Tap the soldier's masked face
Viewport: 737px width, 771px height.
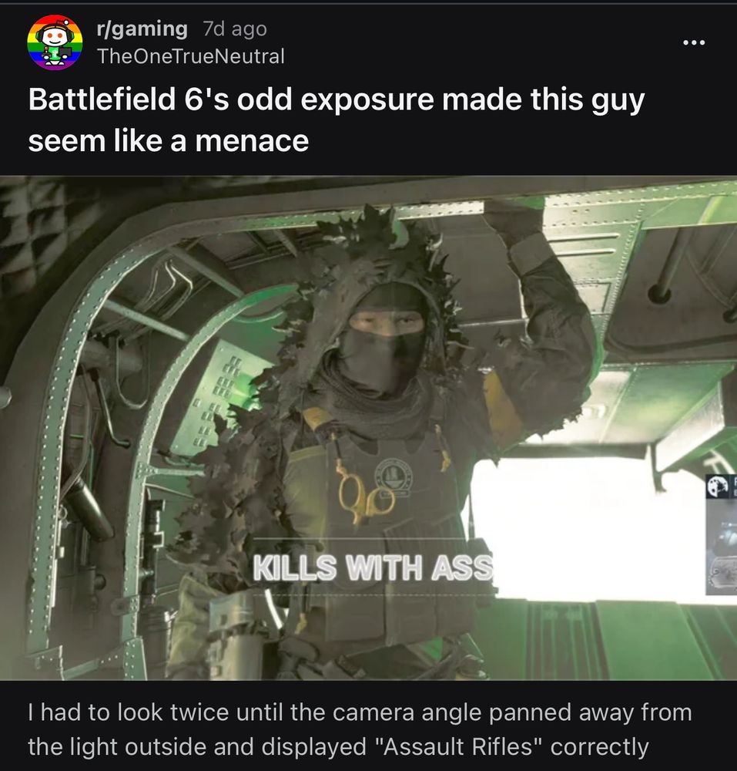[385, 339]
